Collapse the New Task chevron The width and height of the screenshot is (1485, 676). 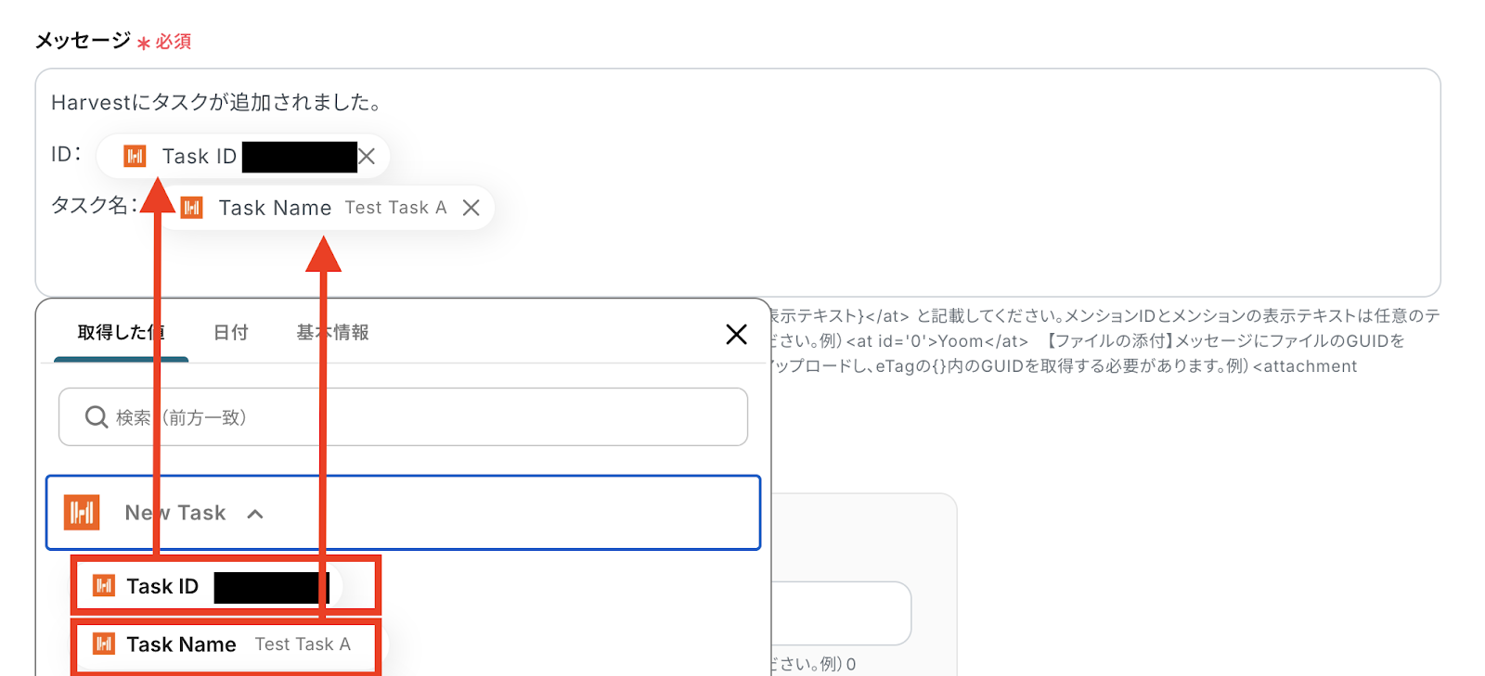click(255, 514)
